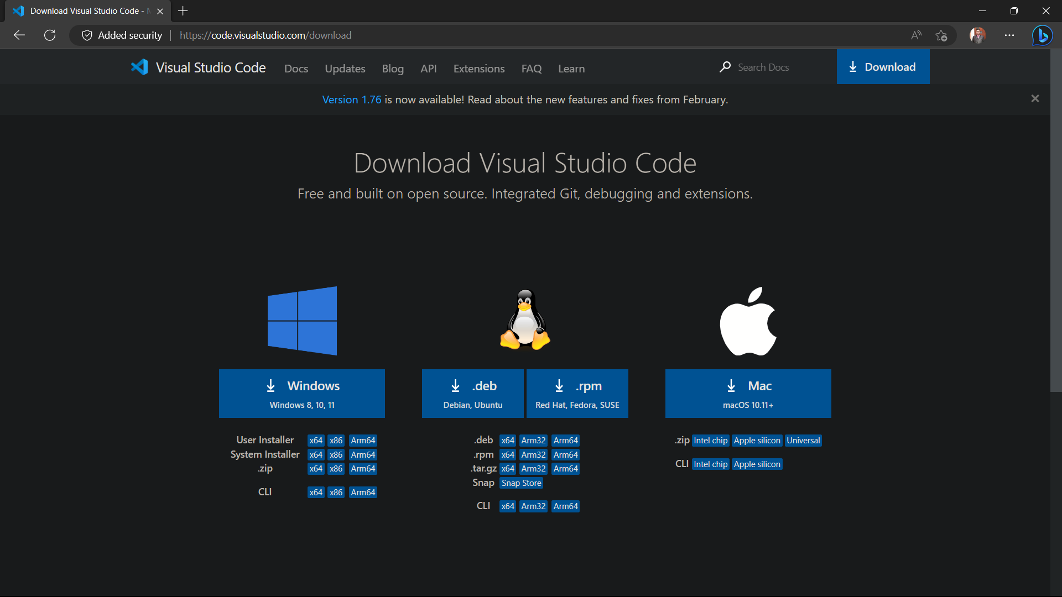The height and width of the screenshot is (597, 1062).
Task: Download Windows CLI Arm64
Action: 363,493
